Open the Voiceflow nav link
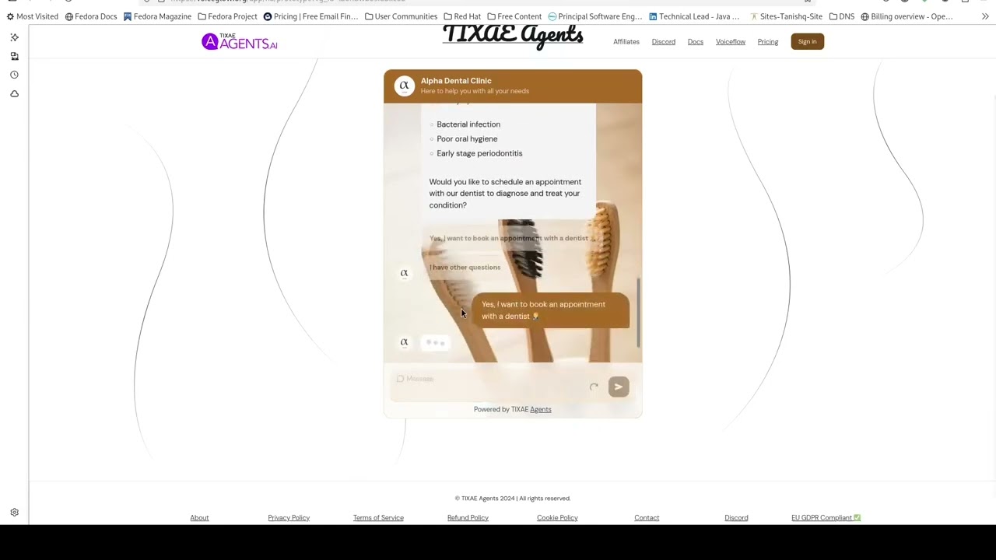The image size is (996, 560). (x=731, y=42)
